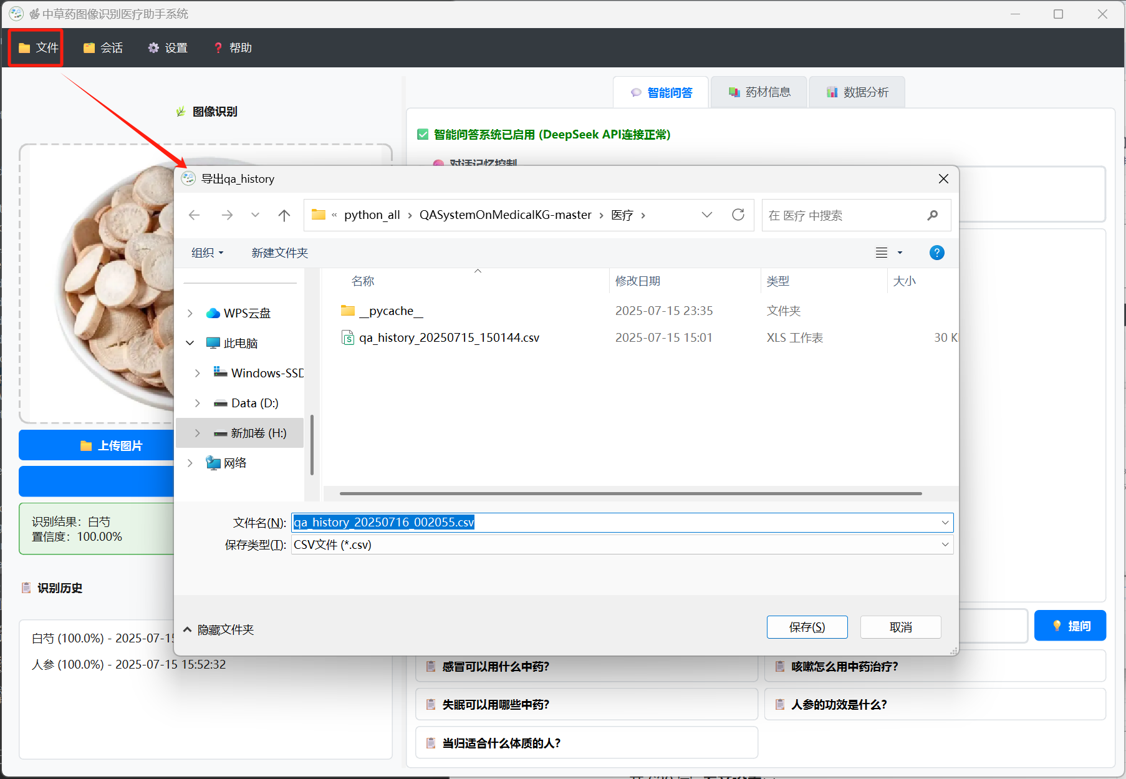Go forward in the save dialog
The height and width of the screenshot is (779, 1126).
227,215
